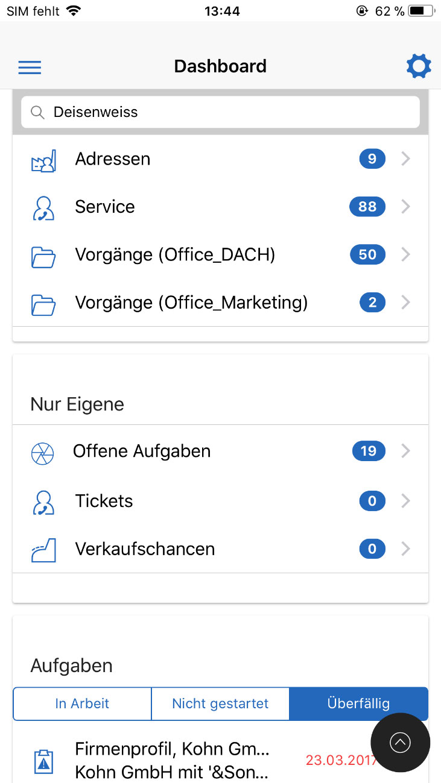441x783 pixels.
Task: Open the Verkaufschancen list entry
Action: pos(145,549)
